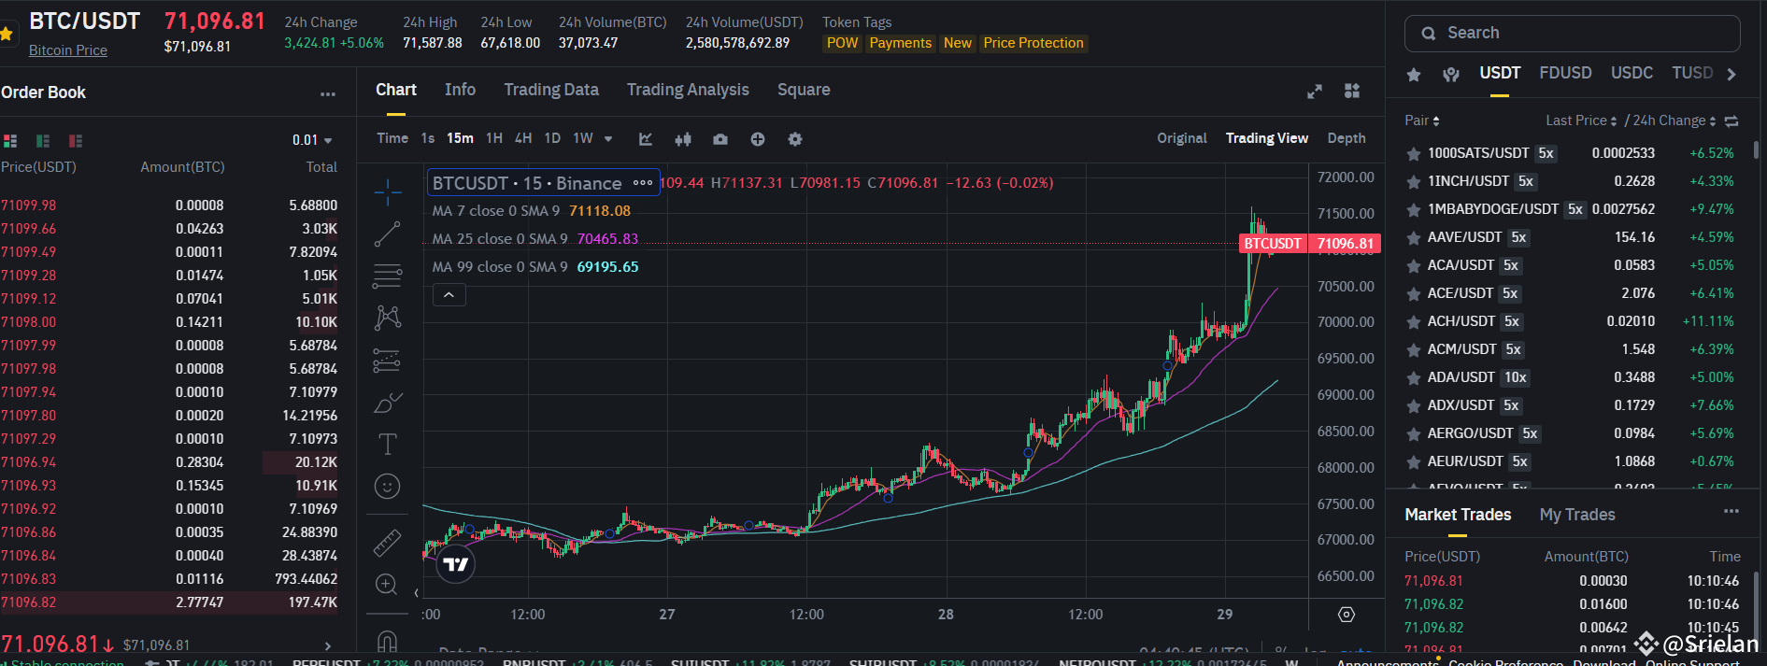Collapse the left drawing toolbar arrow
1767x666 pixels.
(x=416, y=592)
